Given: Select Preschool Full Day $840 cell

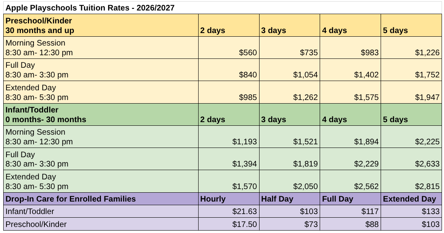Looking at the screenshot, I should 229,70.
